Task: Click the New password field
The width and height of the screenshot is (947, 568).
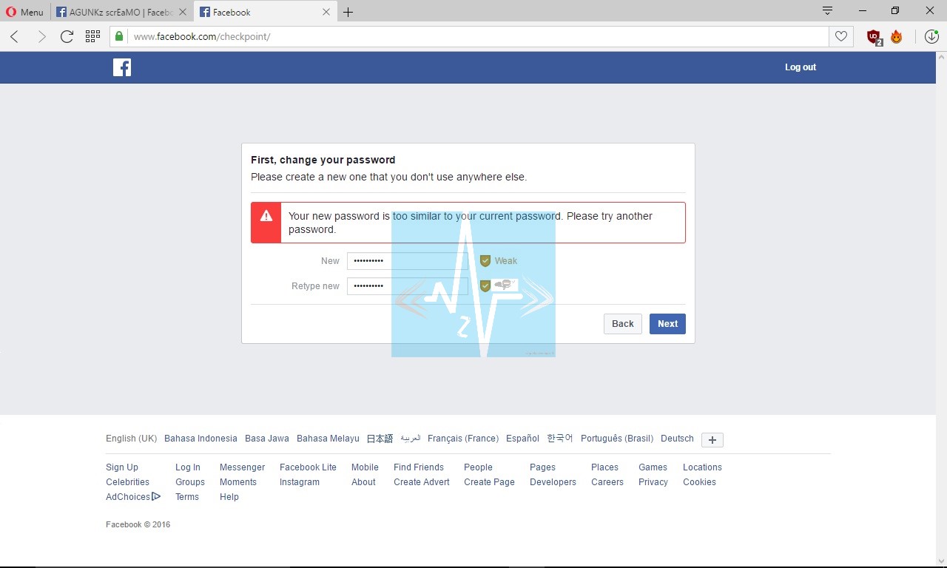Action: [x=408, y=261]
